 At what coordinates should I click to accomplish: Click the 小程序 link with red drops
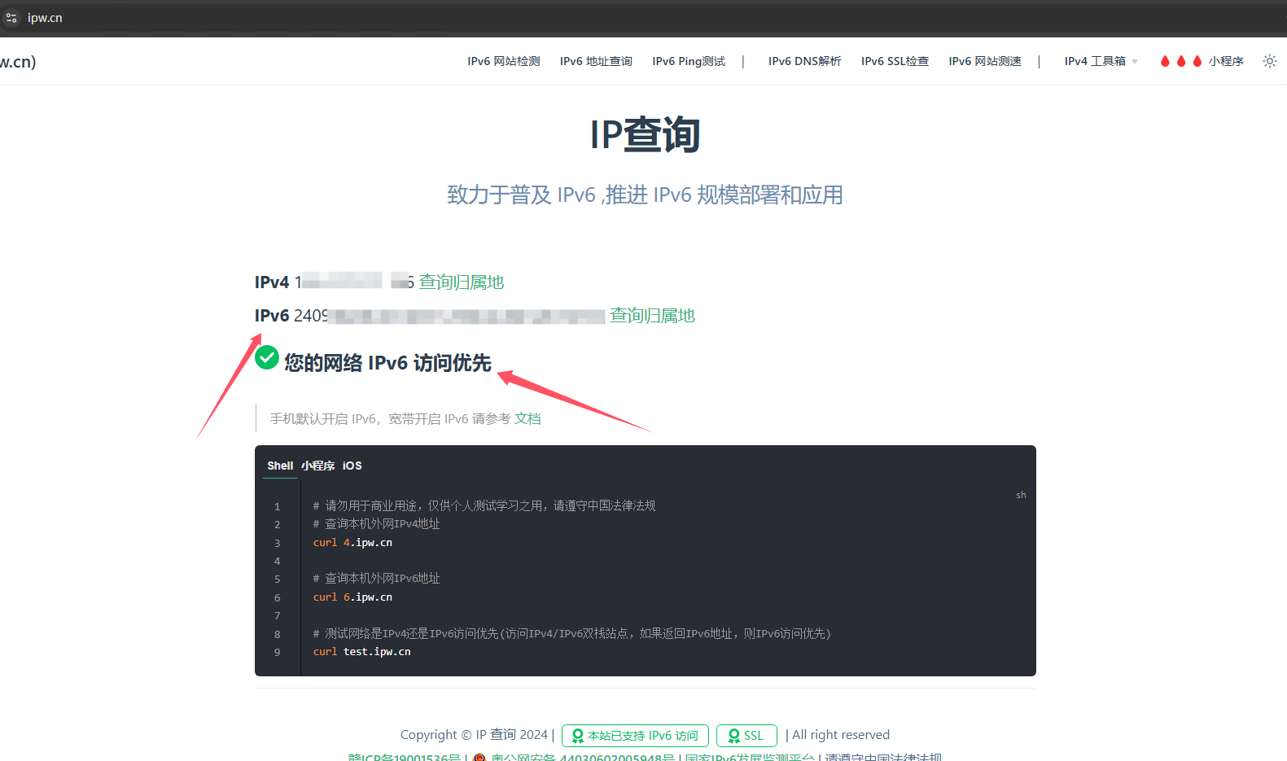[x=1202, y=61]
